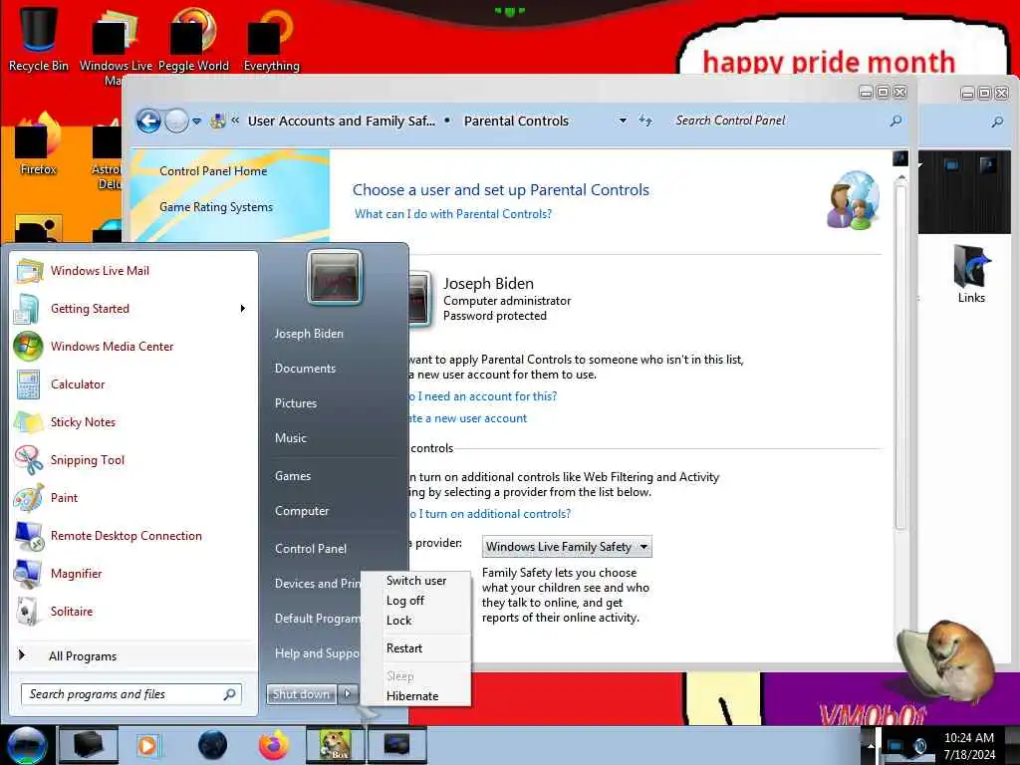Click the search icon in Start menu box

click(x=229, y=694)
